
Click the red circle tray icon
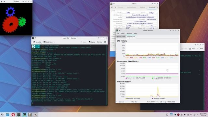click(178, 115)
